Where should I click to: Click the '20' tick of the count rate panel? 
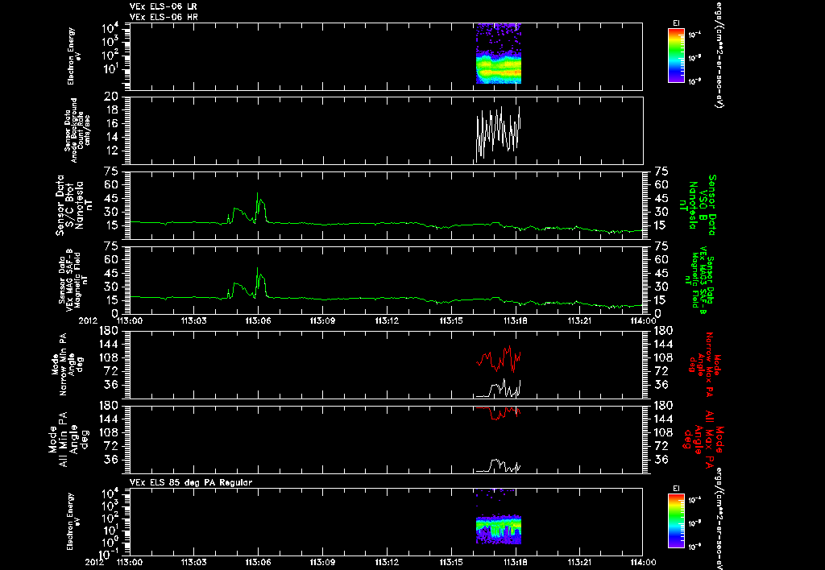111,97
